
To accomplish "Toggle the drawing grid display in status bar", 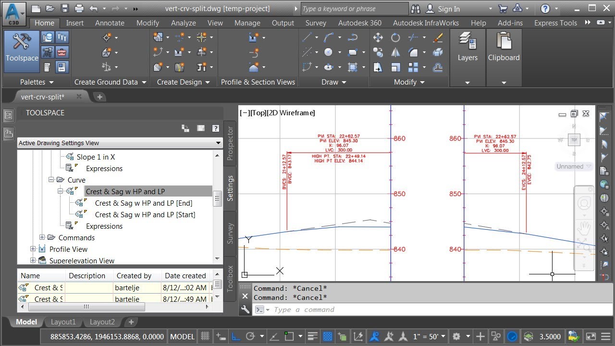I will (205, 336).
